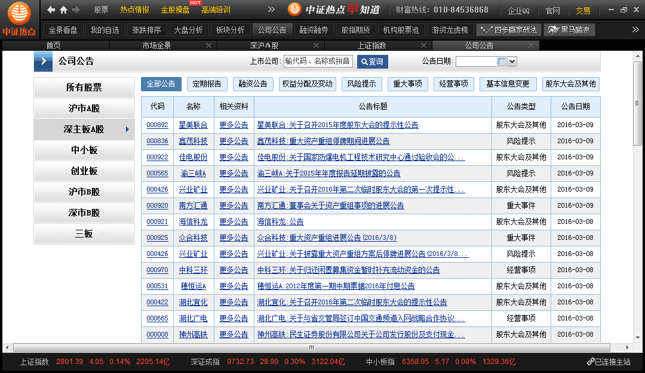Select 沪市A股 in sidebar

(84, 108)
